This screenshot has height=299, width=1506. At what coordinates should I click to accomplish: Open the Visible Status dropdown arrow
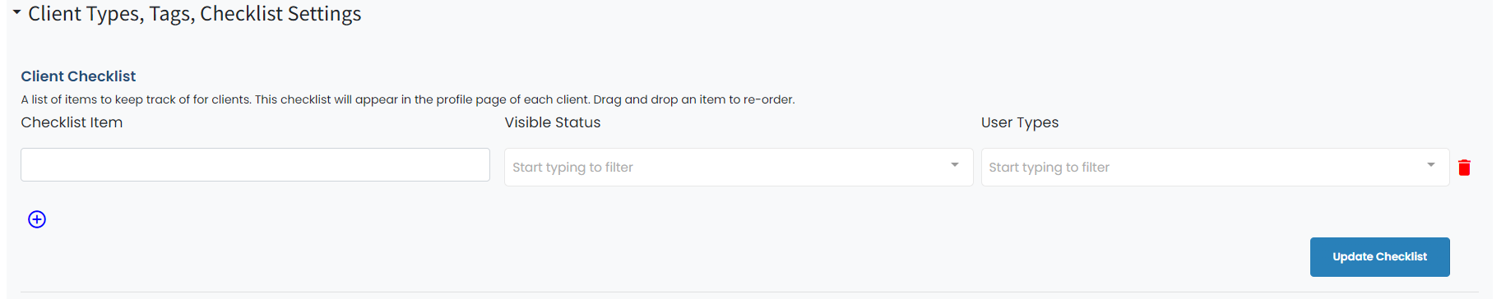click(954, 165)
